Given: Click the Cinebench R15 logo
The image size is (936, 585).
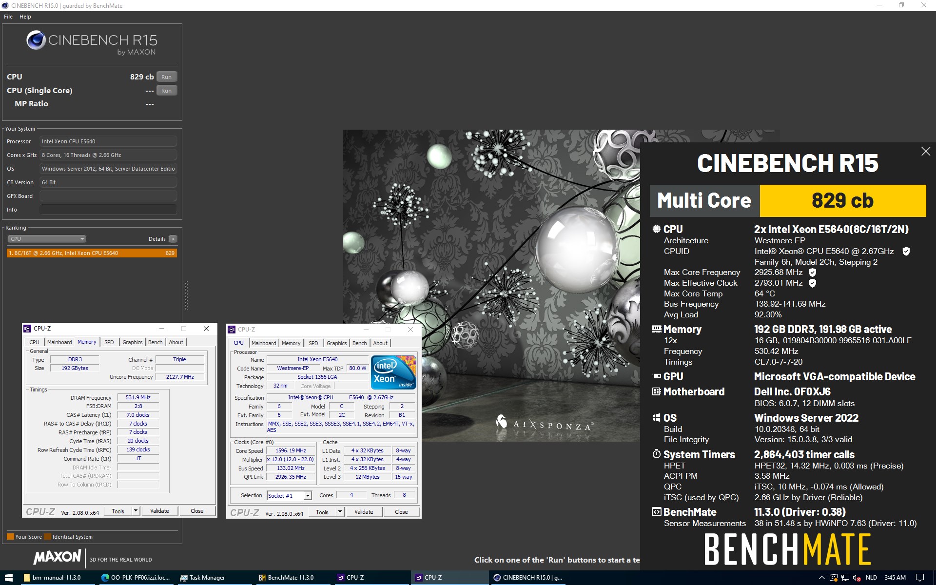Looking at the screenshot, I should pos(92,43).
